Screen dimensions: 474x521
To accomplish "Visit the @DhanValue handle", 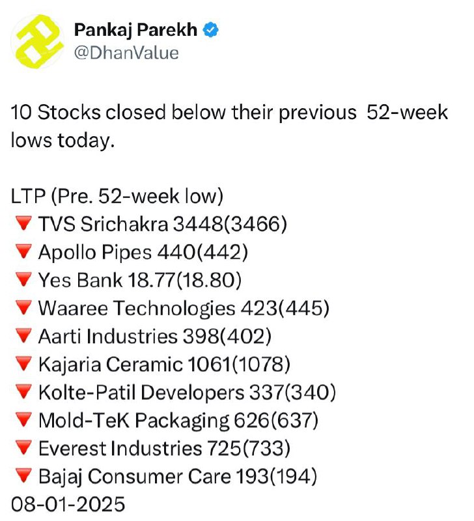I will pos(126,53).
